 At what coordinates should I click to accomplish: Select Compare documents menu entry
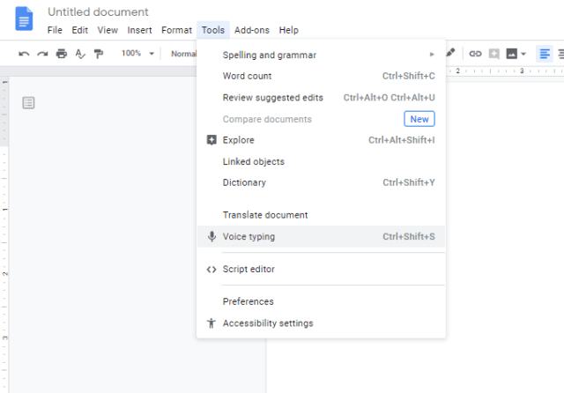[x=321, y=119]
